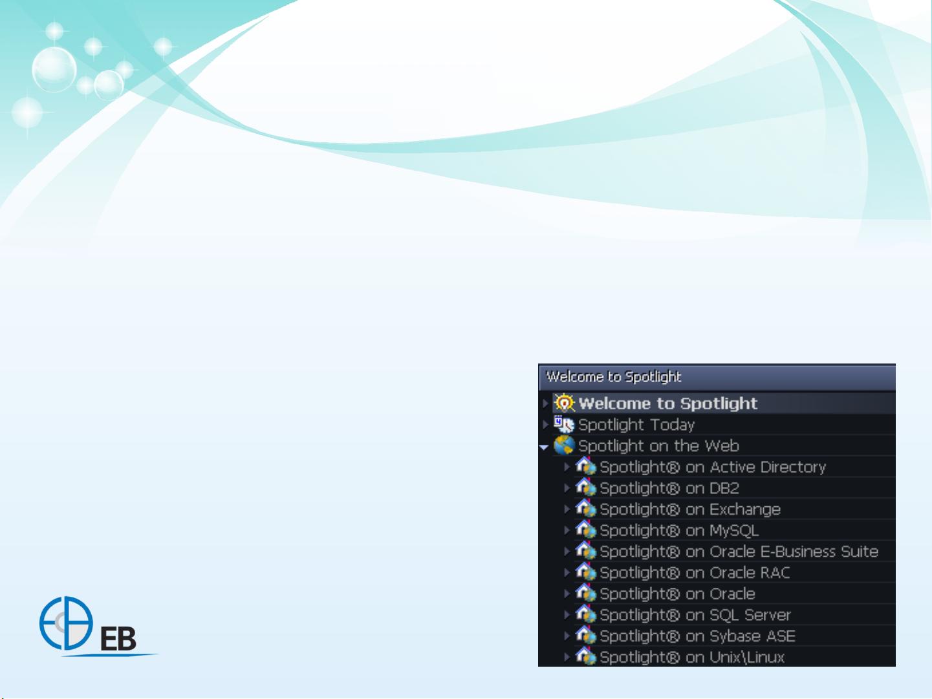Select the bold "Welcome to Spotlight" tree row
The image size is (932, 699).
[667, 403]
